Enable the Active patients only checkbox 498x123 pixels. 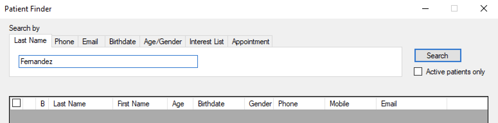pyautogui.click(x=418, y=72)
